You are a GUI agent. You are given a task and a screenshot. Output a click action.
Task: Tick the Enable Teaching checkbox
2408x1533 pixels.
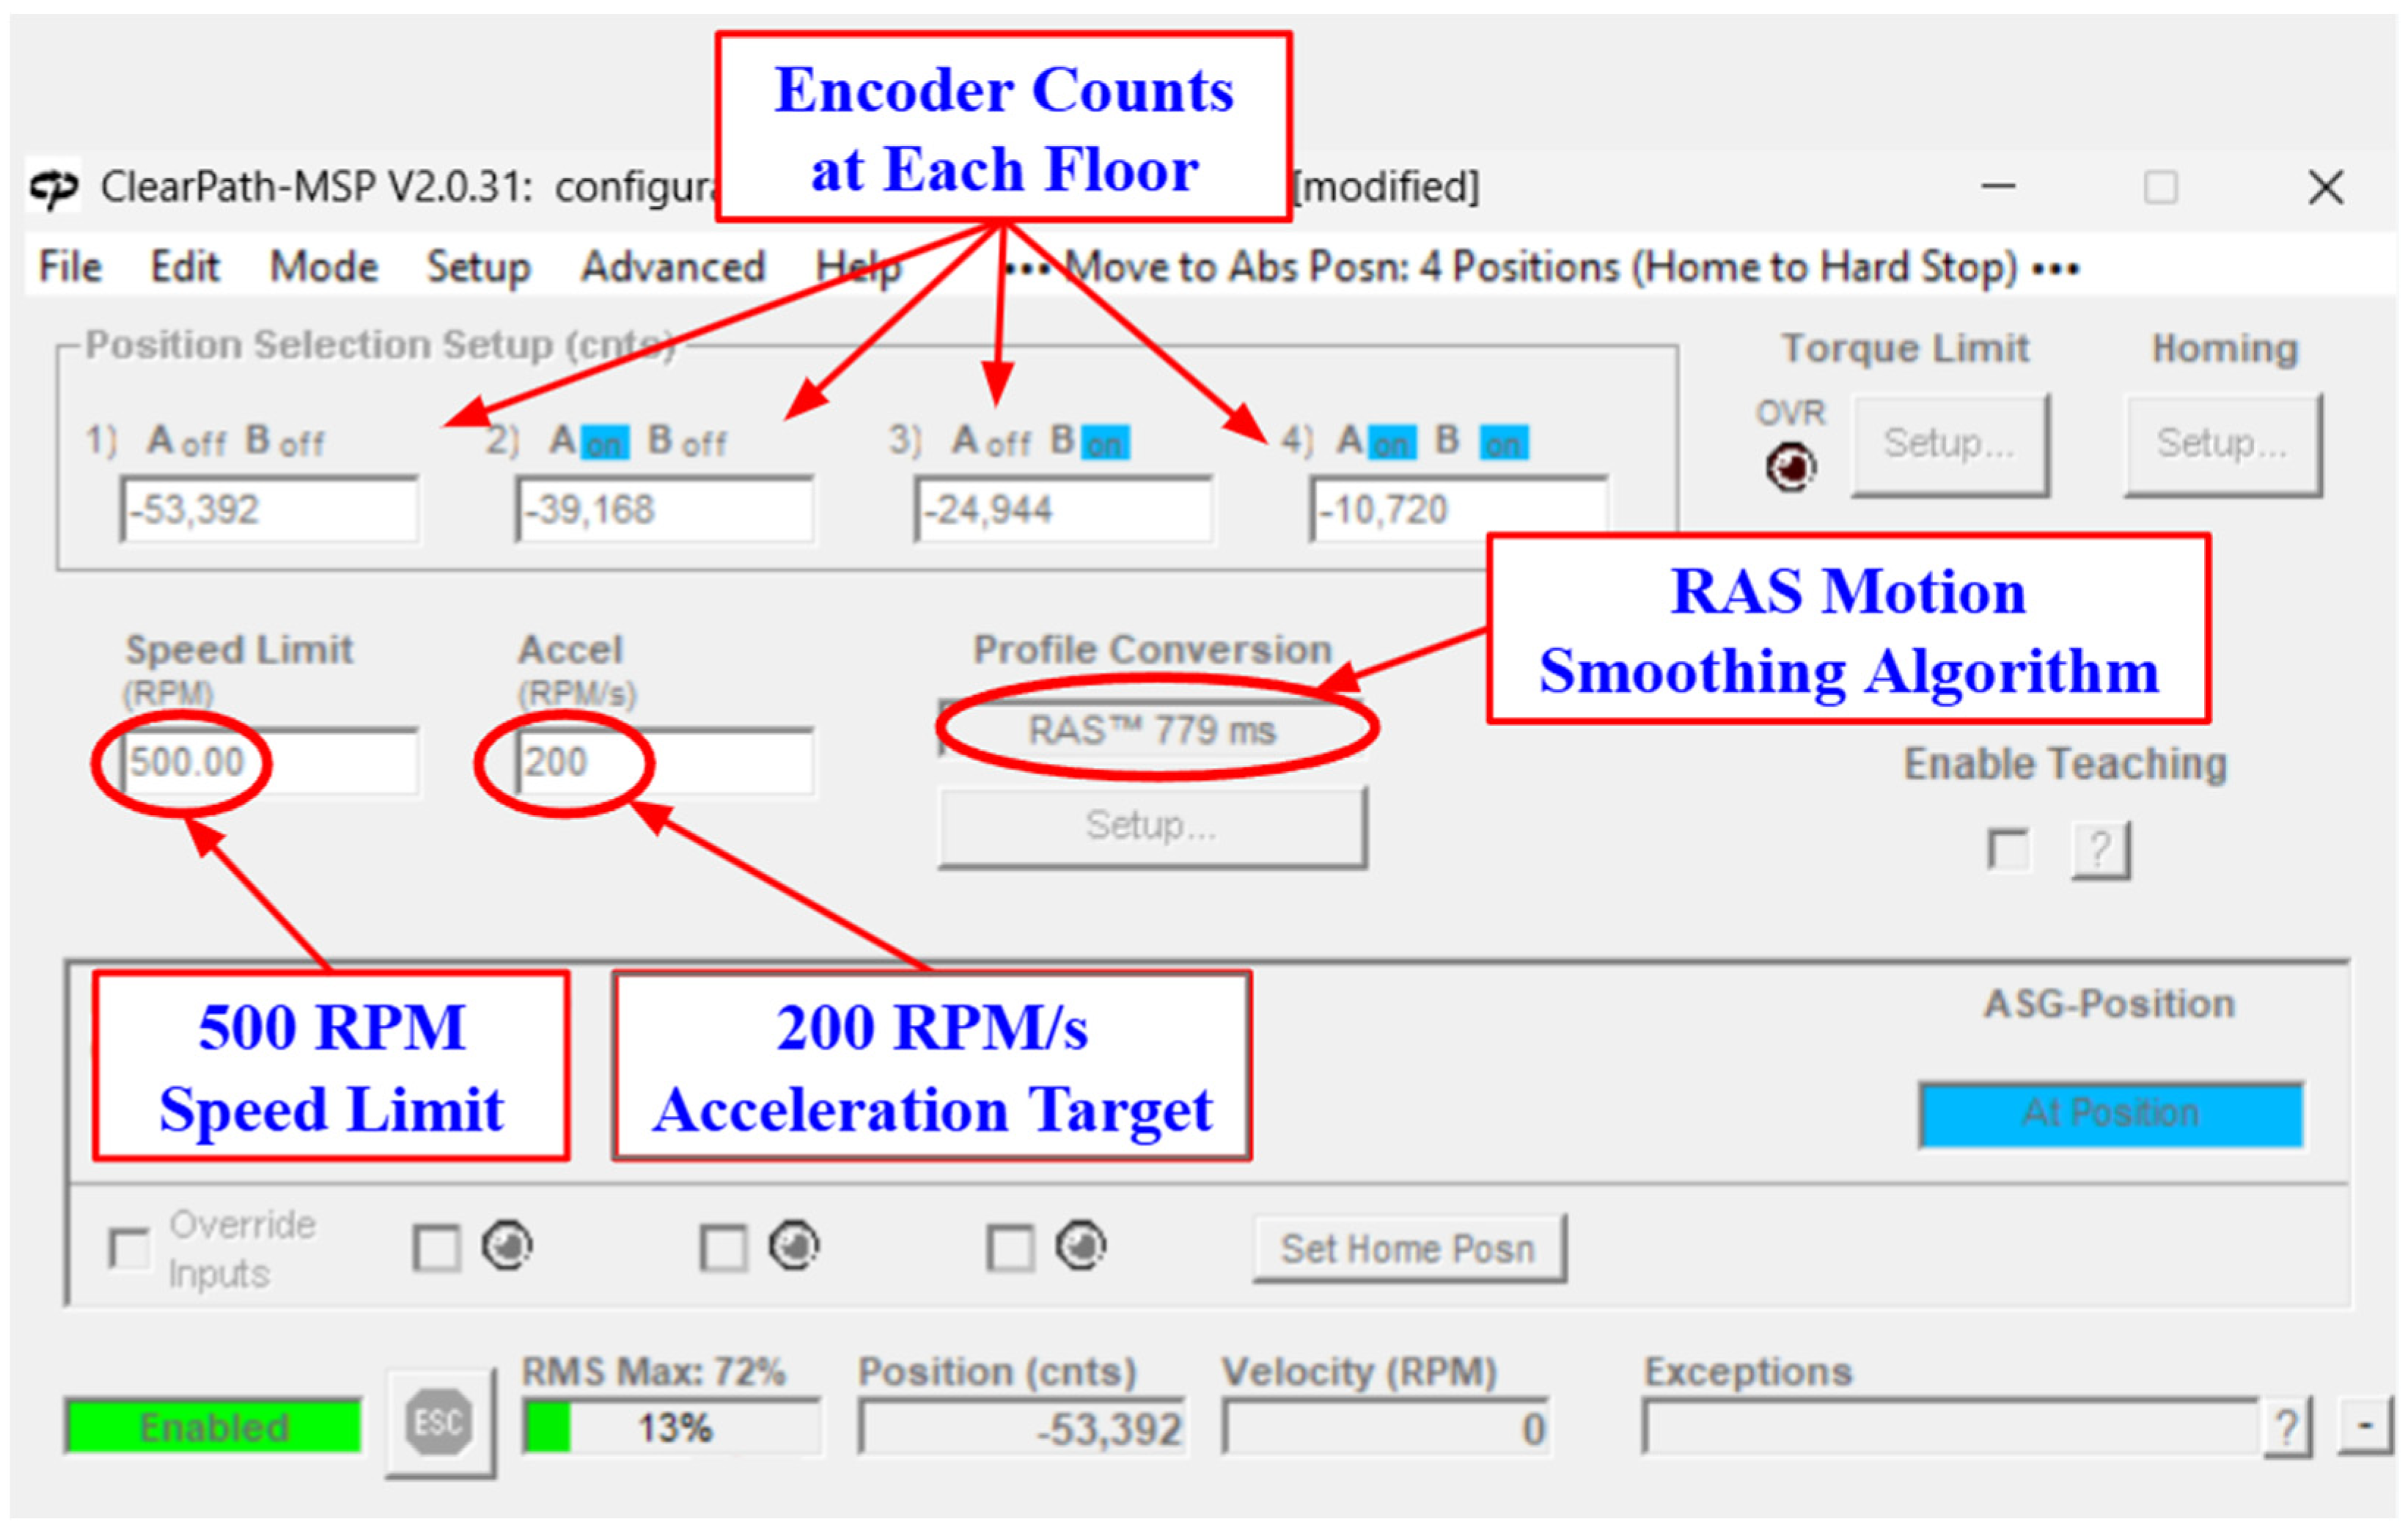coord(2008,850)
